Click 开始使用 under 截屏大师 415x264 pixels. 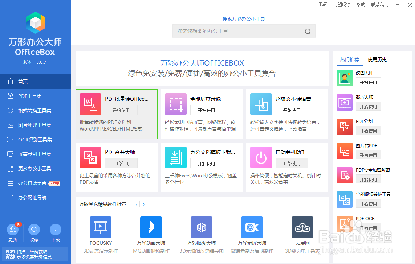tap(369, 107)
